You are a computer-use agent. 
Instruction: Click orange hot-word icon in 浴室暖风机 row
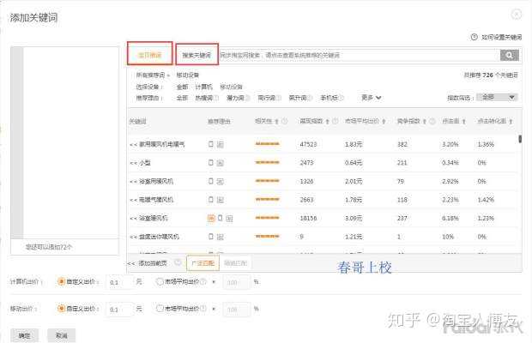click(210, 218)
